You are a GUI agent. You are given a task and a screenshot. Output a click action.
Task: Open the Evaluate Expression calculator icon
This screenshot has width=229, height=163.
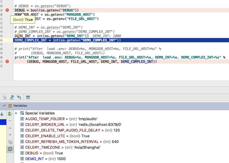[x=28, y=97]
